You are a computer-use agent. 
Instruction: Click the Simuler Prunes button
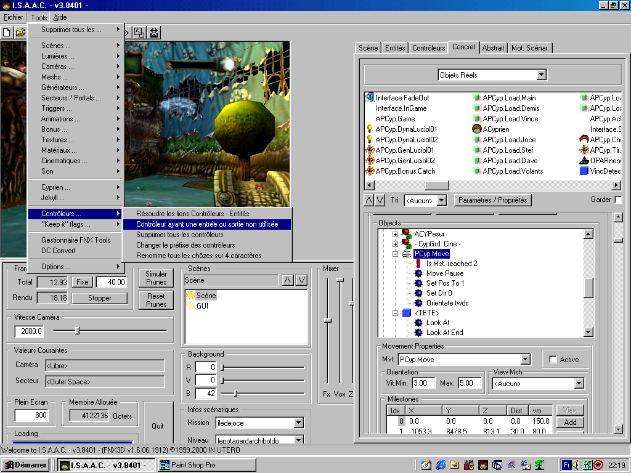pyautogui.click(x=156, y=278)
